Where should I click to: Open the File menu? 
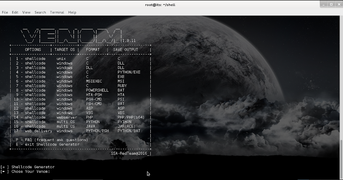coord(5,12)
